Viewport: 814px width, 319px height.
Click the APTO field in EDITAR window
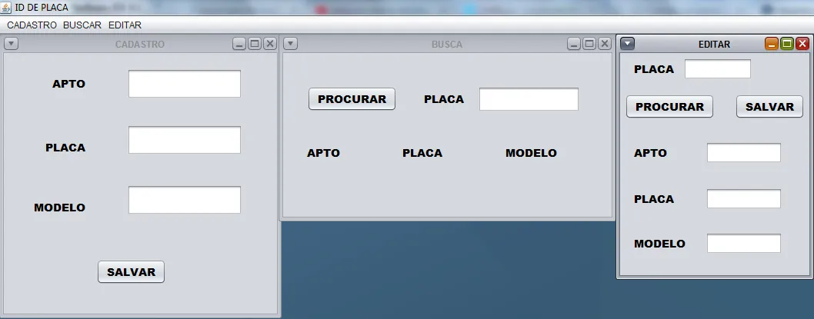pyautogui.click(x=744, y=152)
